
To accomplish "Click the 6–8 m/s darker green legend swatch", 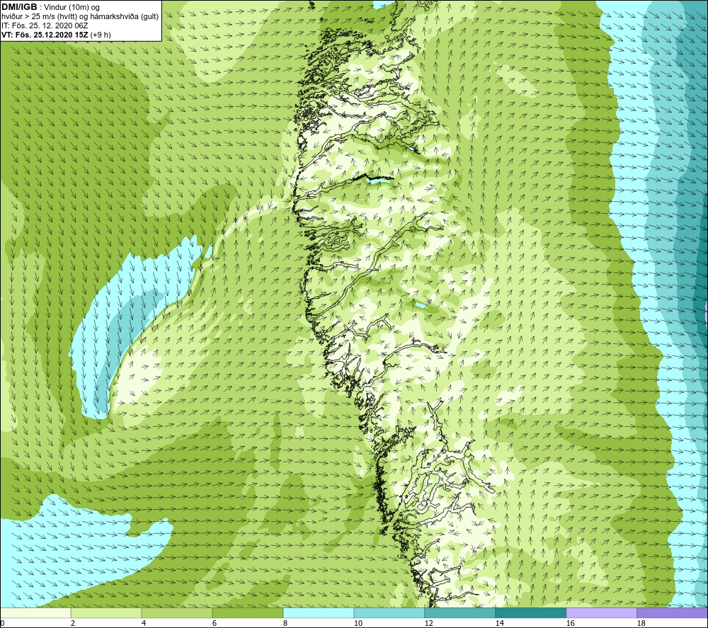I will [x=248, y=613].
